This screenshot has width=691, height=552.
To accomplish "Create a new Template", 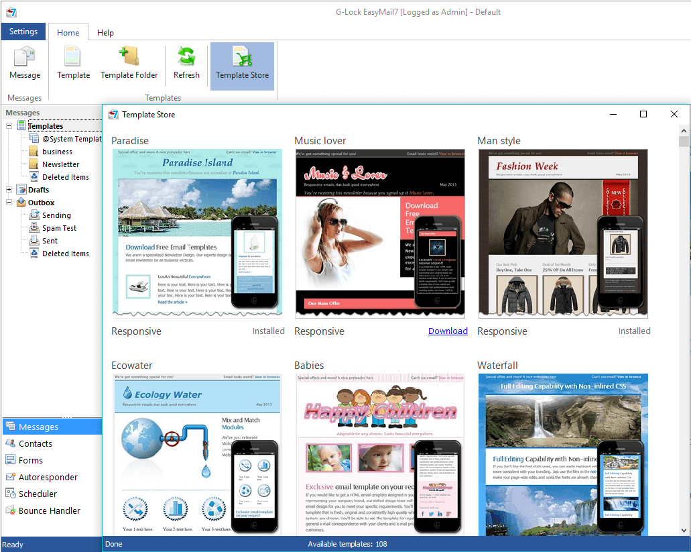I will [72, 64].
